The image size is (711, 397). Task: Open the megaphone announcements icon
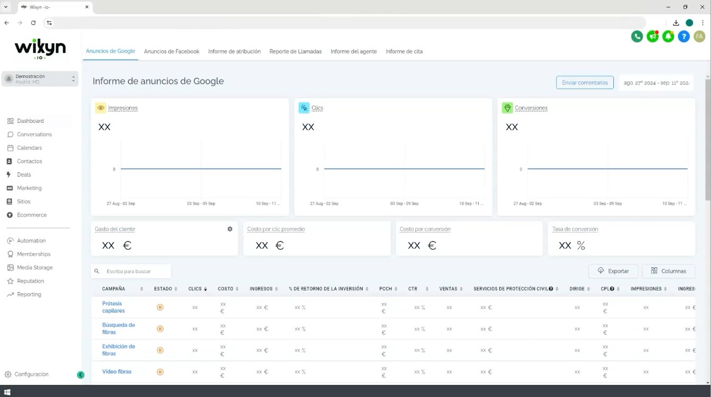653,36
